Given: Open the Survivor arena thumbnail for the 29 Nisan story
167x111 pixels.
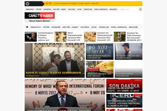Looking at the screenshot, I should [90, 37].
